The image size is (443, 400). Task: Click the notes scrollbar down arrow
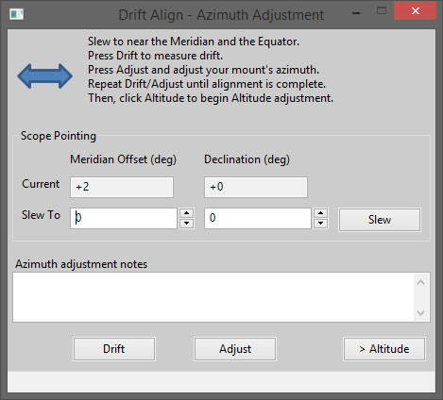pos(421,312)
